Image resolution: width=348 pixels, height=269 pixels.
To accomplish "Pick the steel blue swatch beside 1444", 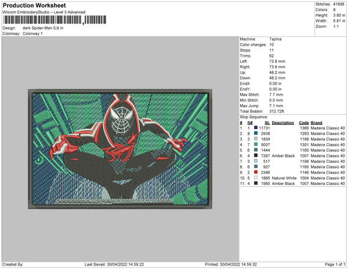I will [256, 150].
